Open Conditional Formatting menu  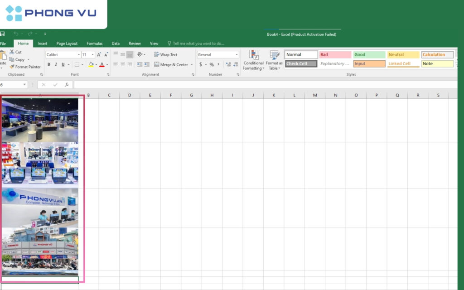254,60
